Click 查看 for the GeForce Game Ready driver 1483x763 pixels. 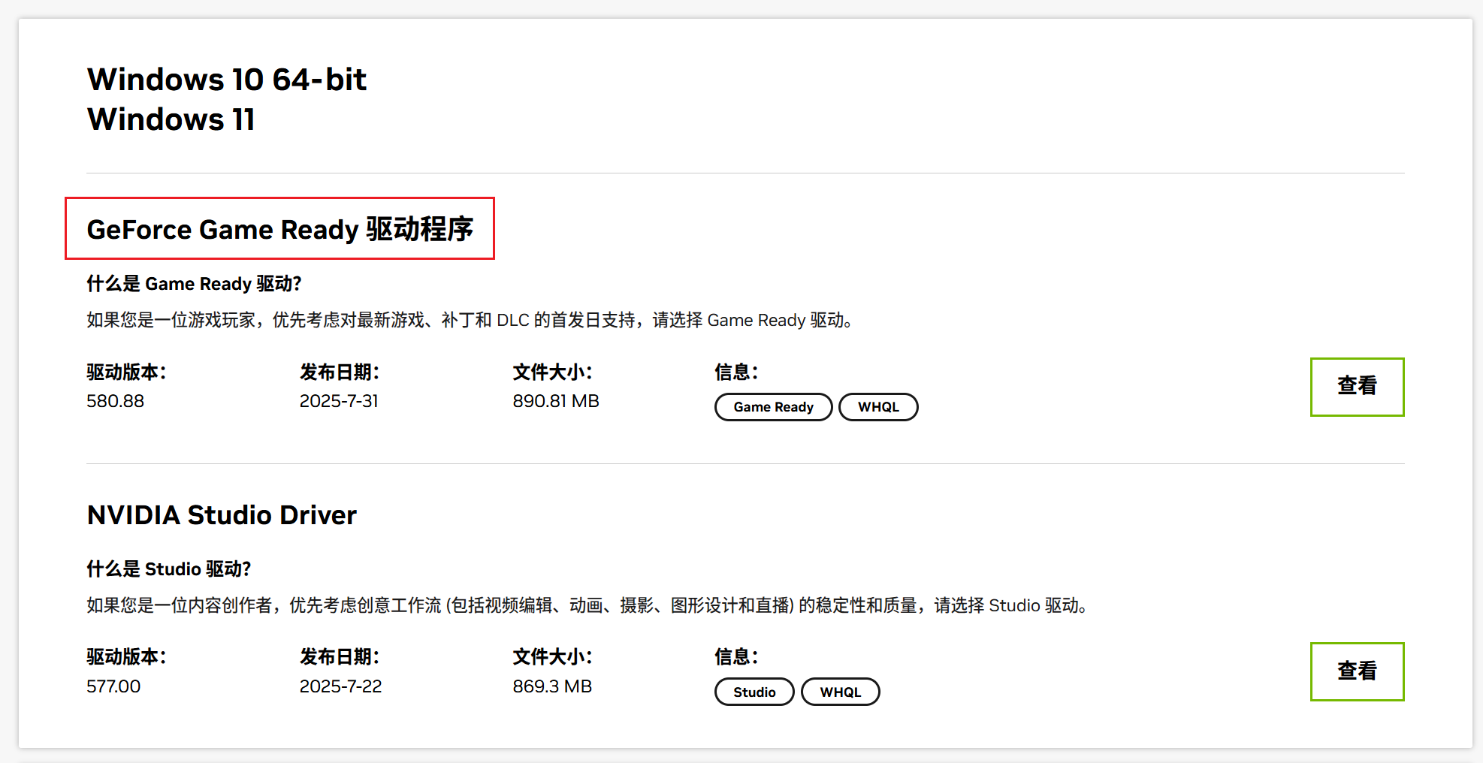(1357, 387)
